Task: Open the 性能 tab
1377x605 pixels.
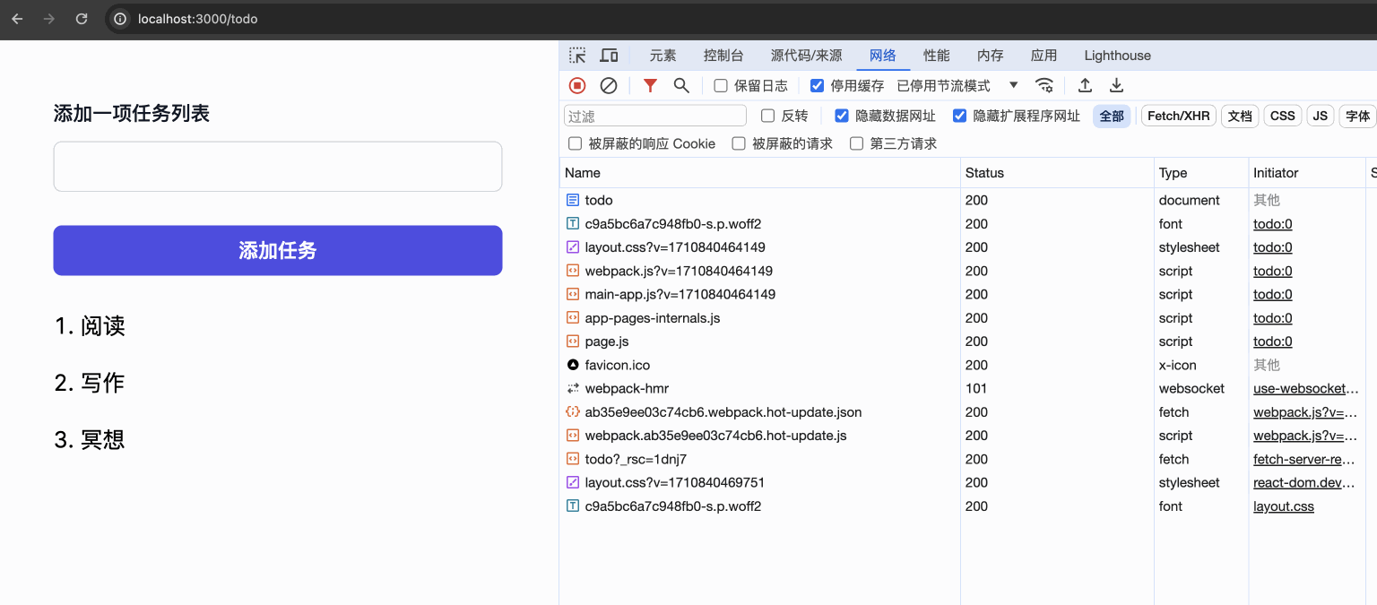Action: click(937, 56)
